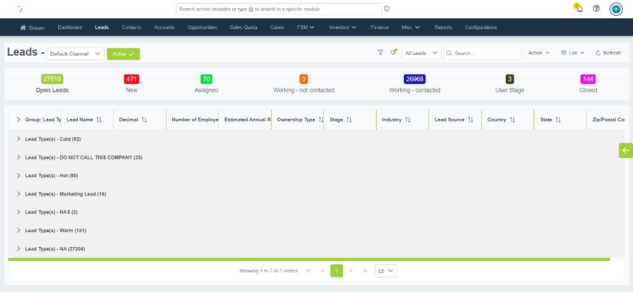
Task: Open the page size 15 dropdown
Action: 385,271
